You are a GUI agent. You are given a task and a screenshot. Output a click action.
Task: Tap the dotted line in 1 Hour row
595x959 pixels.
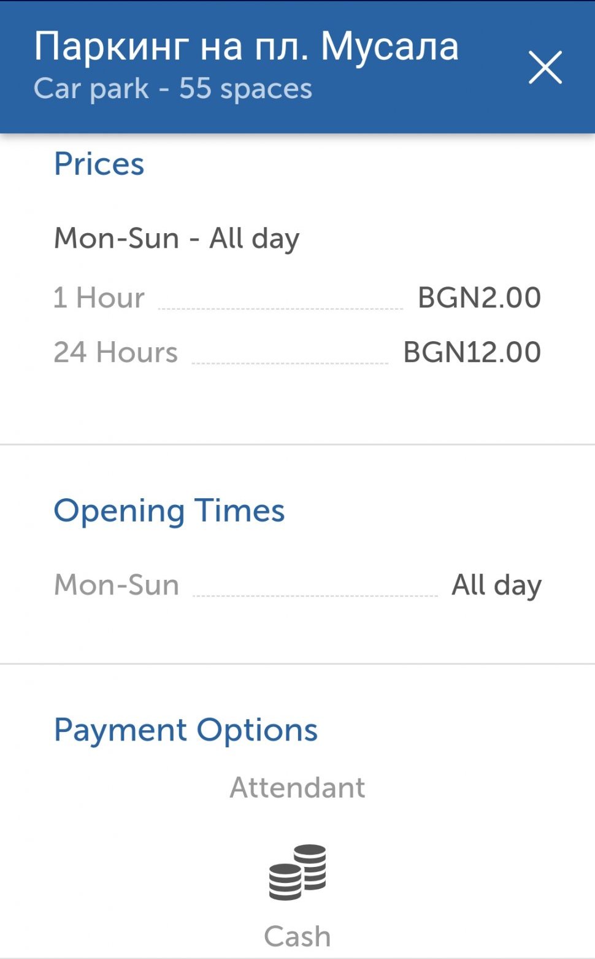pos(280,308)
